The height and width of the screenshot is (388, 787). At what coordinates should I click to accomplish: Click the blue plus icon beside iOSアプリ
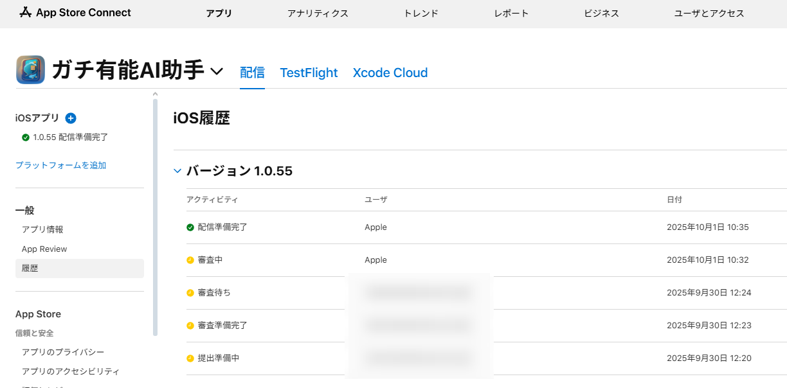(71, 118)
